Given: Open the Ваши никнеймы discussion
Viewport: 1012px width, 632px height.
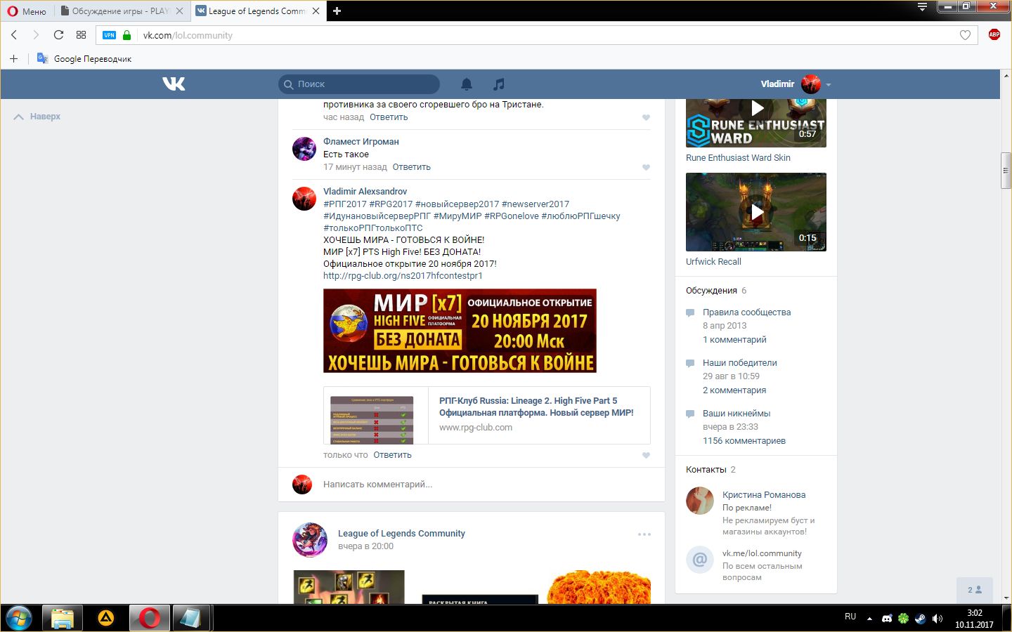Looking at the screenshot, I should pyautogui.click(x=737, y=414).
